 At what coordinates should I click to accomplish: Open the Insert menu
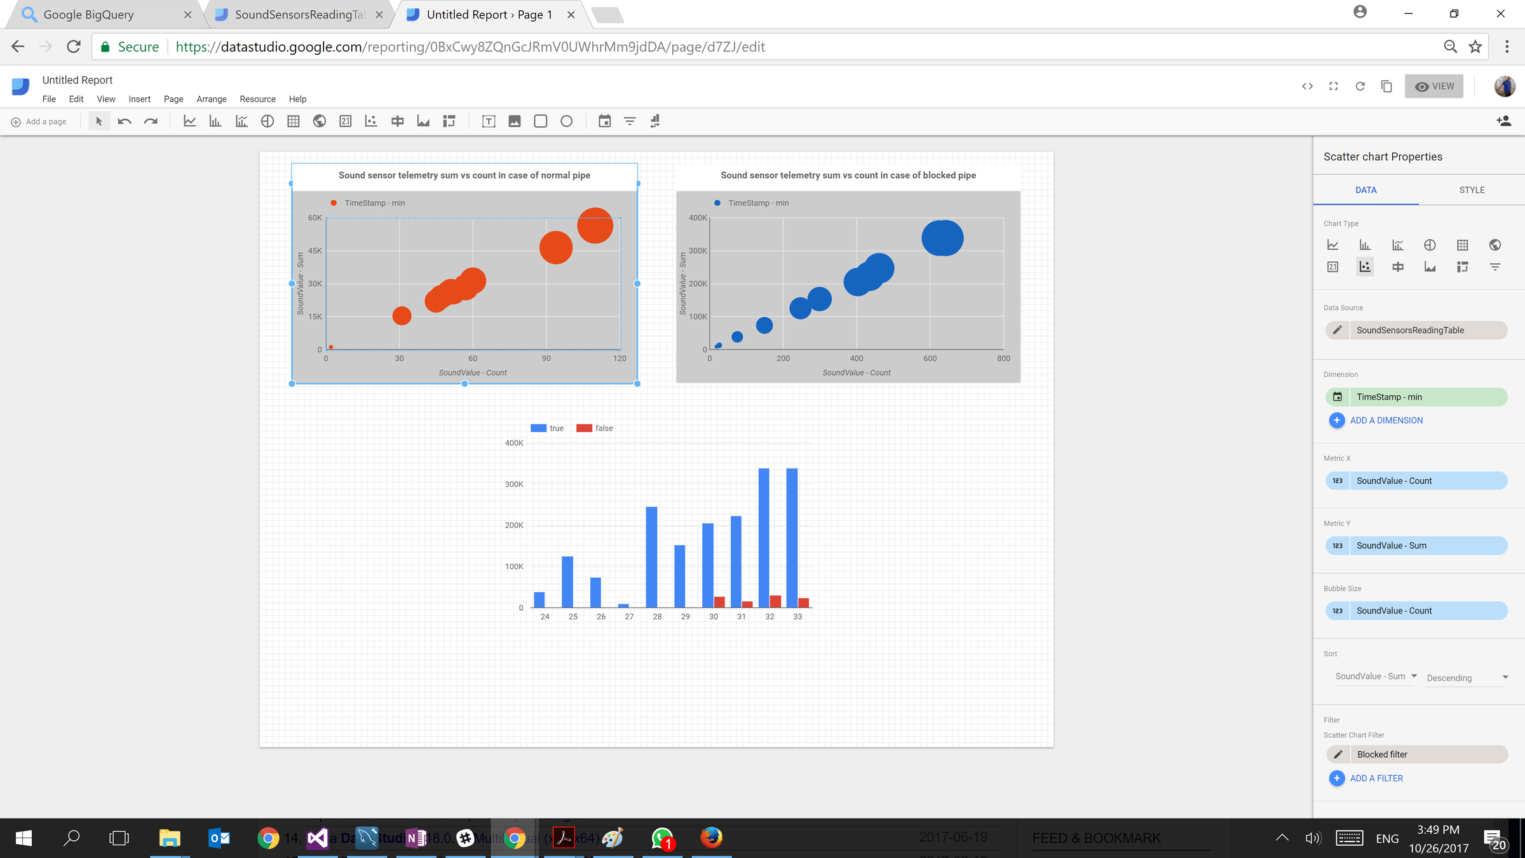click(139, 99)
